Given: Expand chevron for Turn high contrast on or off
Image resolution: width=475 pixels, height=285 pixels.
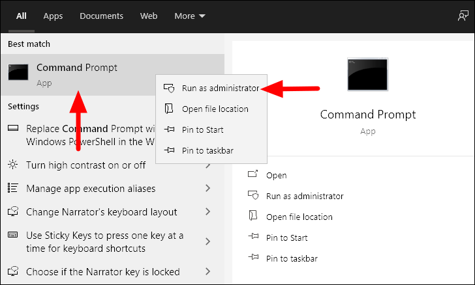Looking at the screenshot, I should click(207, 165).
